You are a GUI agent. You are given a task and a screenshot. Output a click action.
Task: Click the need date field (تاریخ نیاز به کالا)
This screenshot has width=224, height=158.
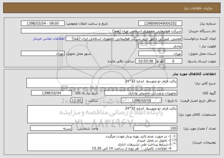[x=51, y=93]
